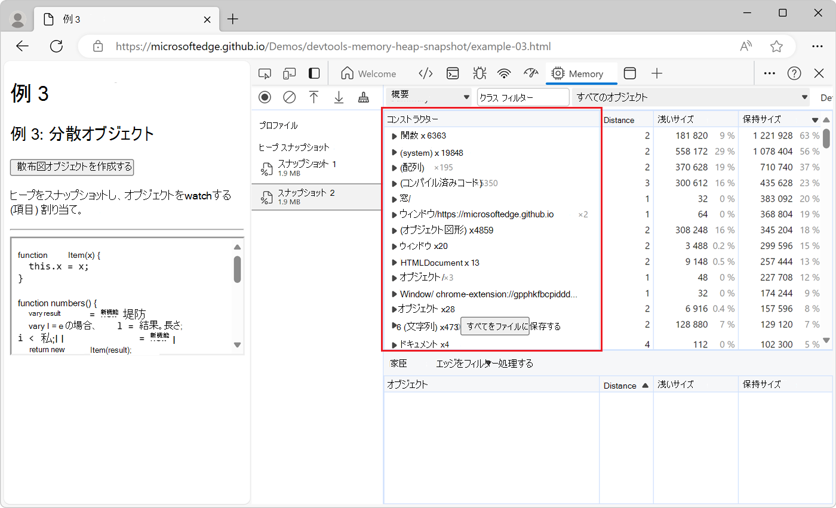Viewport: 836px width, 508px height.
Task: Open the Sources bug icon tool
Action: click(479, 73)
